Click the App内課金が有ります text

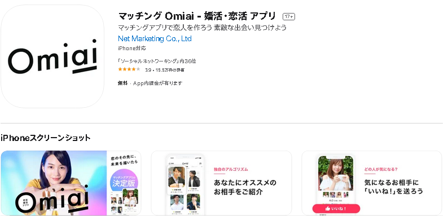click(x=158, y=83)
